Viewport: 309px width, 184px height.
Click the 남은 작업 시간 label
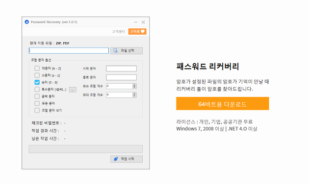45,138
